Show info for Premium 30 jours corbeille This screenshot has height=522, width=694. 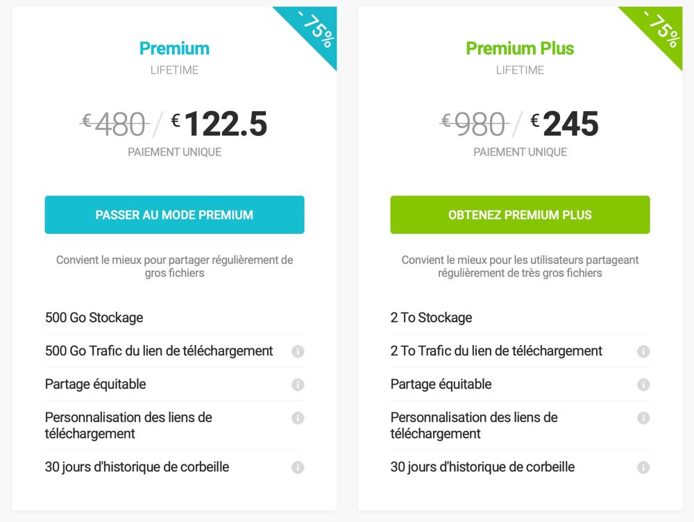click(298, 468)
